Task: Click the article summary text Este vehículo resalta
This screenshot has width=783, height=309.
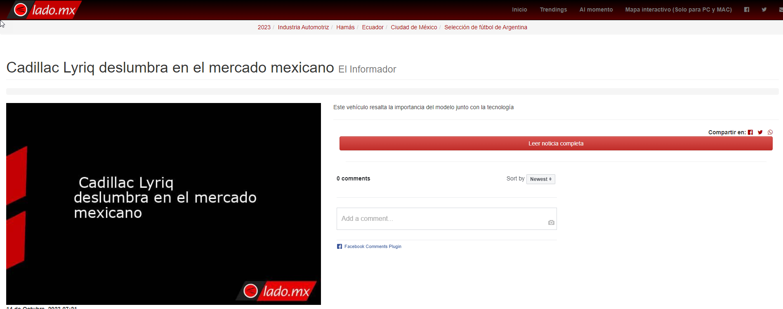Action: [x=423, y=107]
